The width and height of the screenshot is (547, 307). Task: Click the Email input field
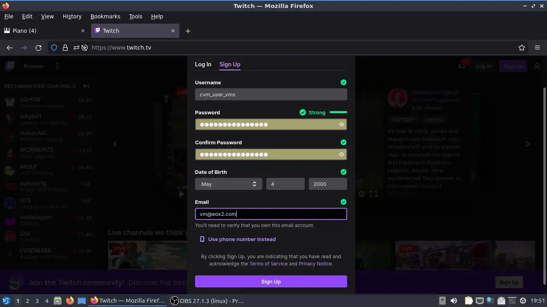[x=271, y=214]
